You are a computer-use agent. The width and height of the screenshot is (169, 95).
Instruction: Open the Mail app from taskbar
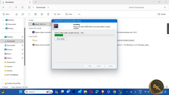80,92
